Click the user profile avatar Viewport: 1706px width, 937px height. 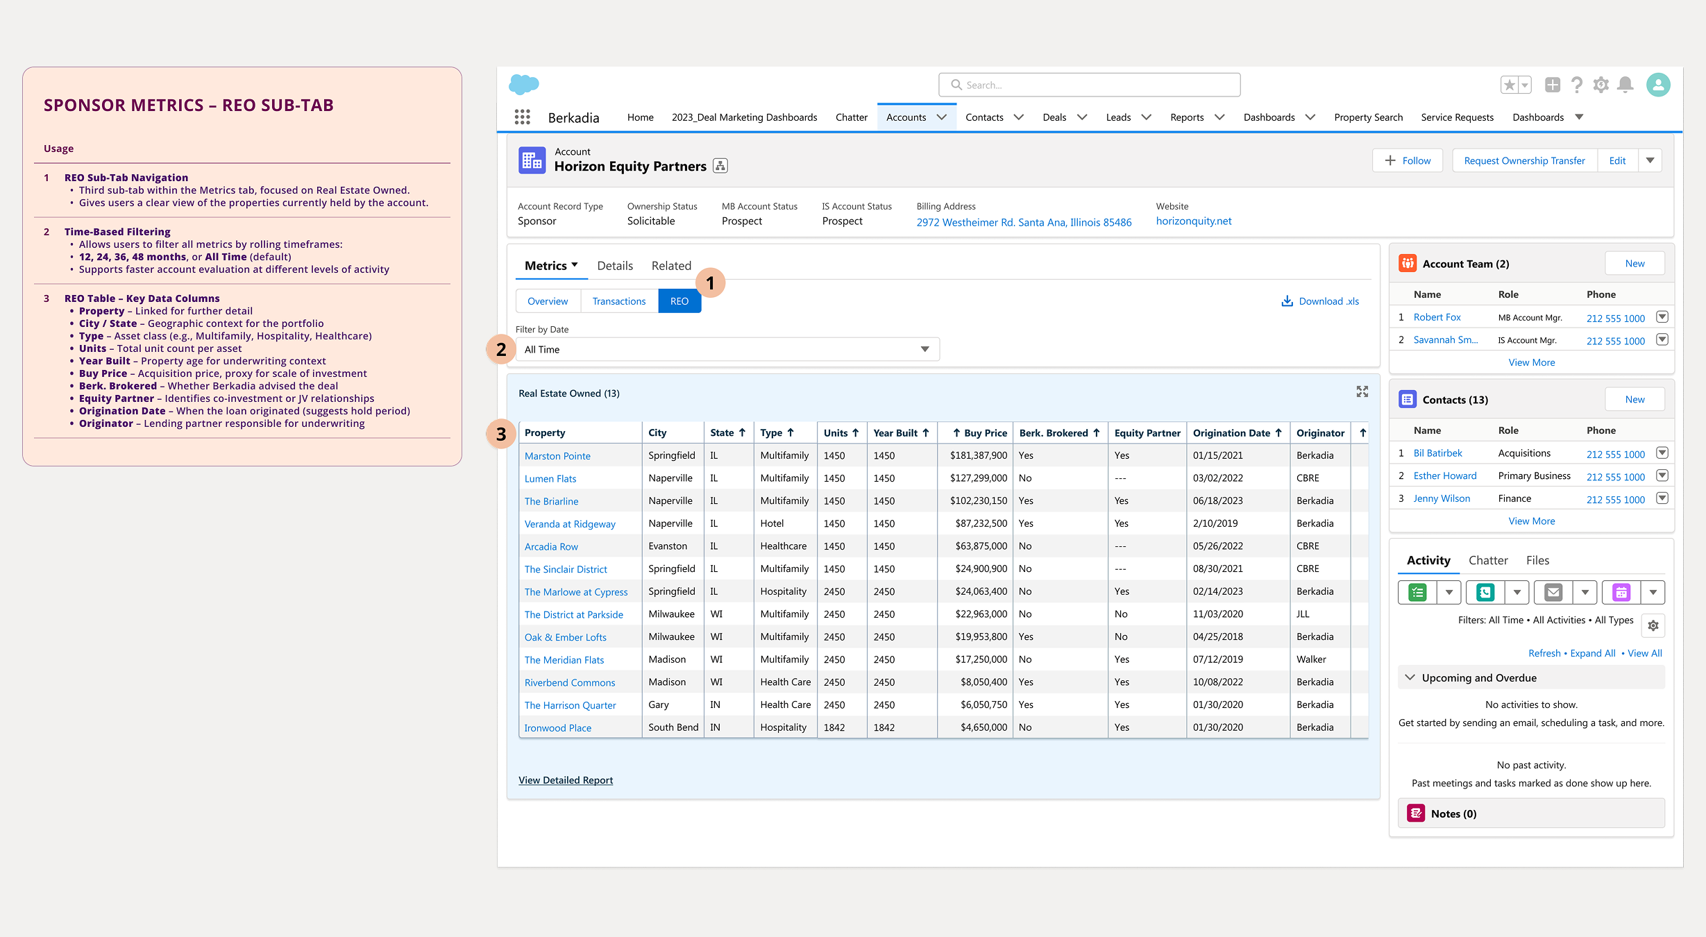1658,85
